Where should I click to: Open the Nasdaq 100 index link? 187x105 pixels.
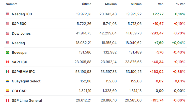point(22,14)
